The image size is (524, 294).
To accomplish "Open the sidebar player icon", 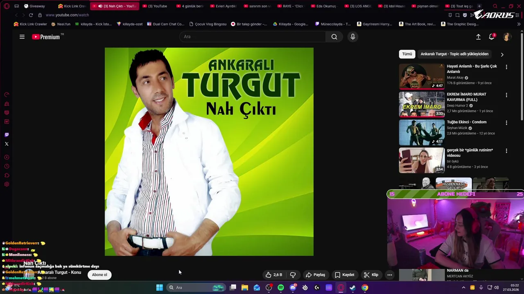I will (x=7, y=157).
